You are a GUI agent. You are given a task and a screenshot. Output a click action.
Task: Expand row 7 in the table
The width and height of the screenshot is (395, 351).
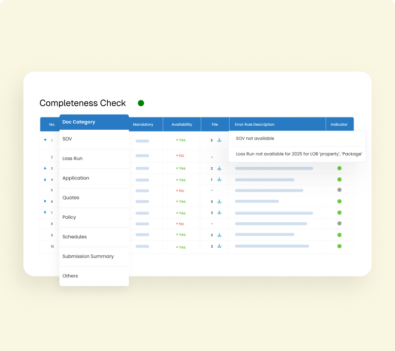[x=44, y=213]
